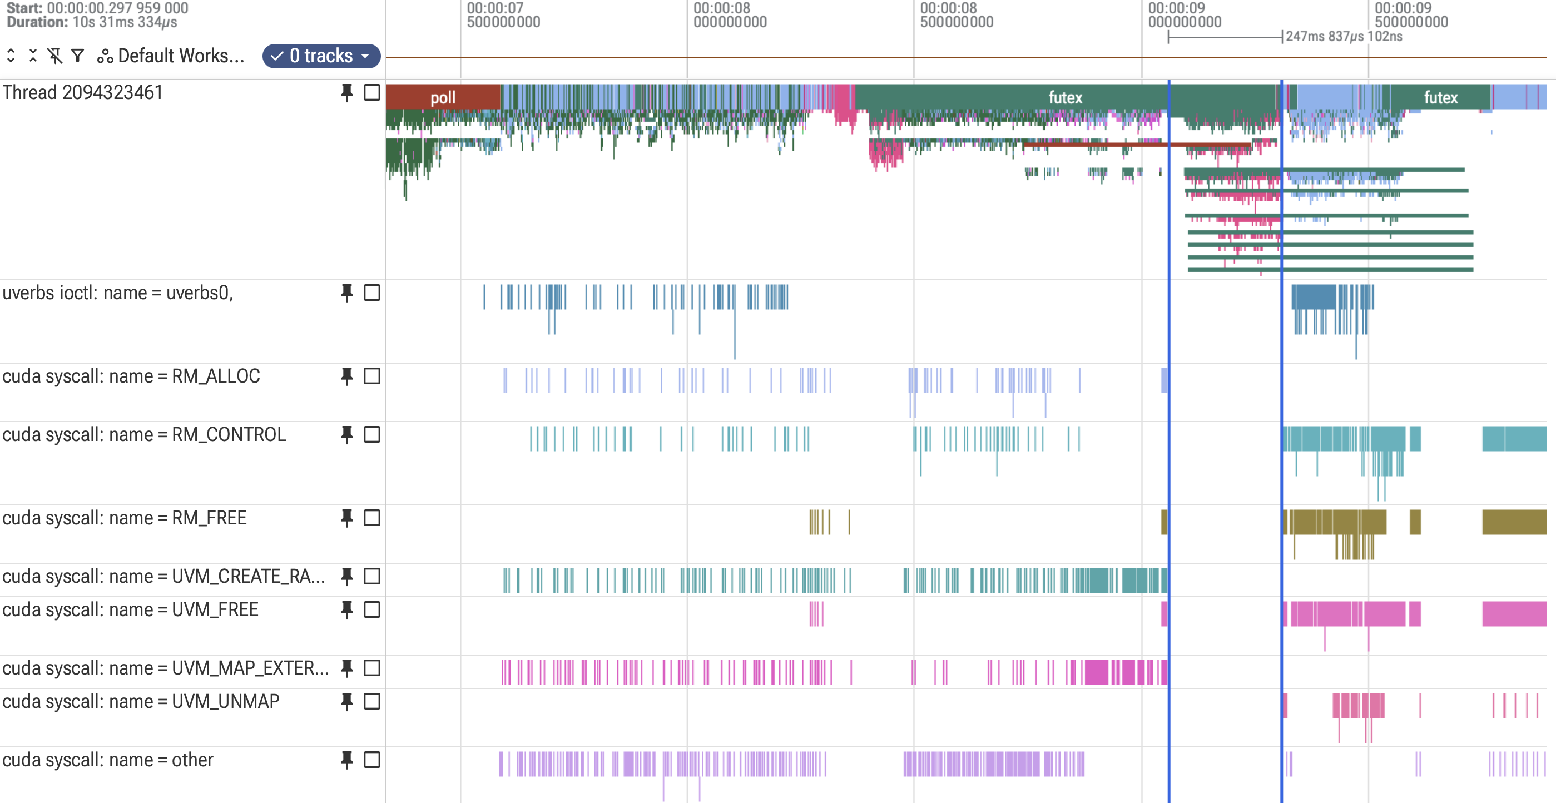Click the UVM_MAP_EXTERNAL track name
Image resolution: width=1556 pixels, height=803 pixels.
pos(166,668)
